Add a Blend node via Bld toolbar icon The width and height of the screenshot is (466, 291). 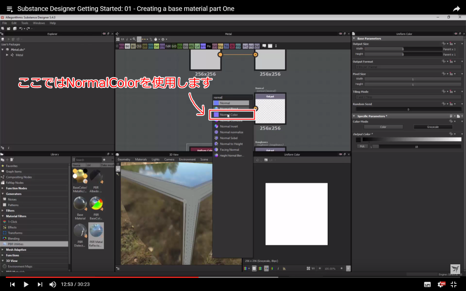128,47
